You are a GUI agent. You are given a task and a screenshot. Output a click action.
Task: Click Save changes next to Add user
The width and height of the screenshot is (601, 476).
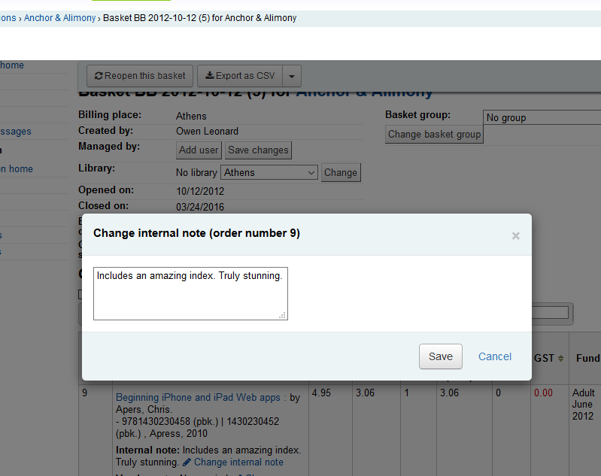tap(258, 150)
